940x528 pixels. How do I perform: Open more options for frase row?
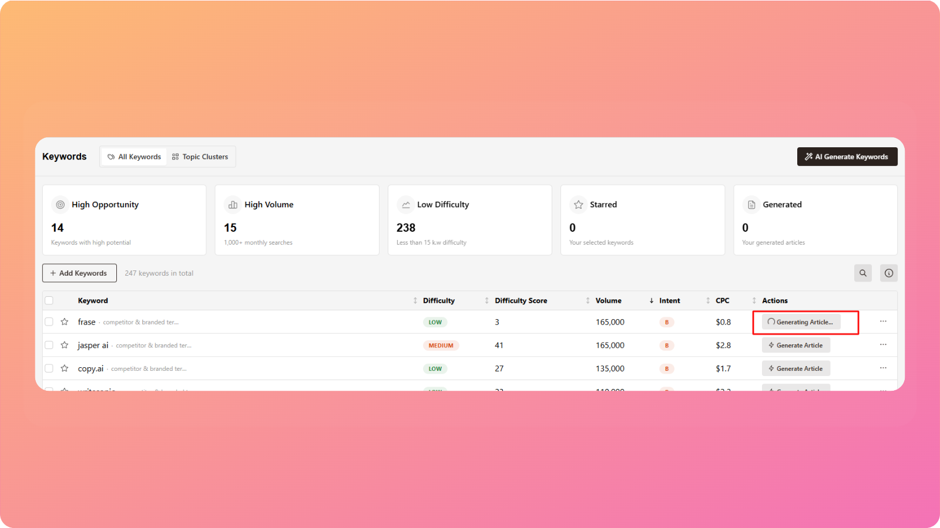(883, 321)
